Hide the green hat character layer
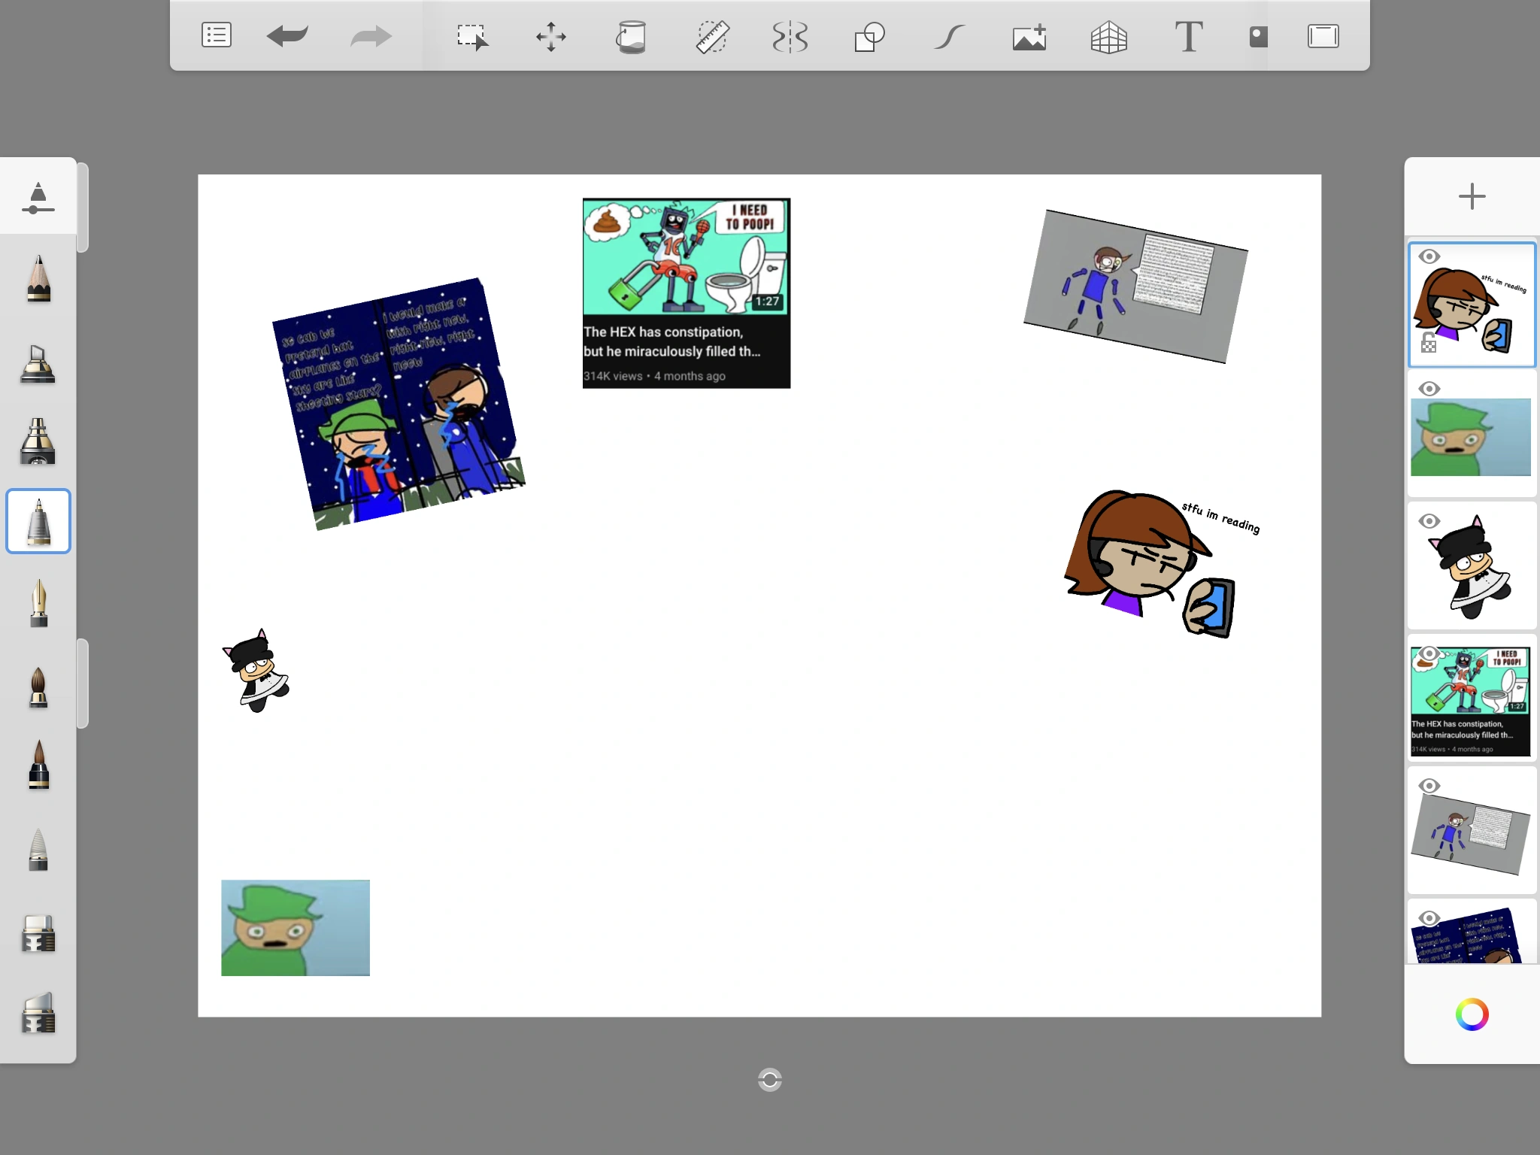The image size is (1540, 1155). tap(1429, 389)
